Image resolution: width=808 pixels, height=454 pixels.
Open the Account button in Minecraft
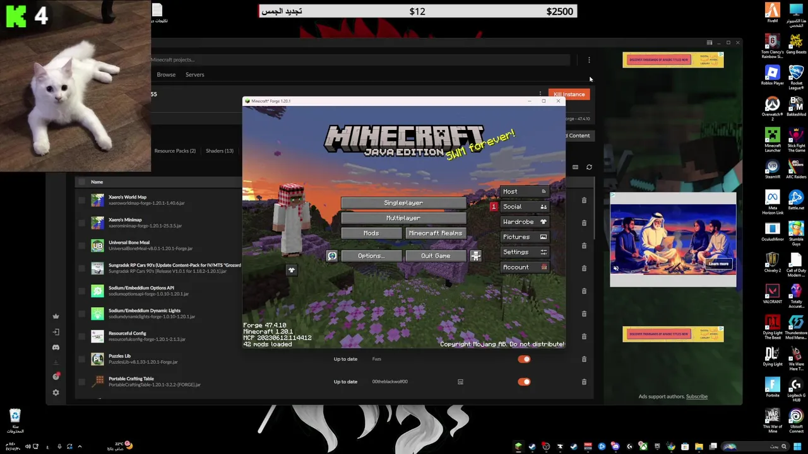tap(525, 267)
